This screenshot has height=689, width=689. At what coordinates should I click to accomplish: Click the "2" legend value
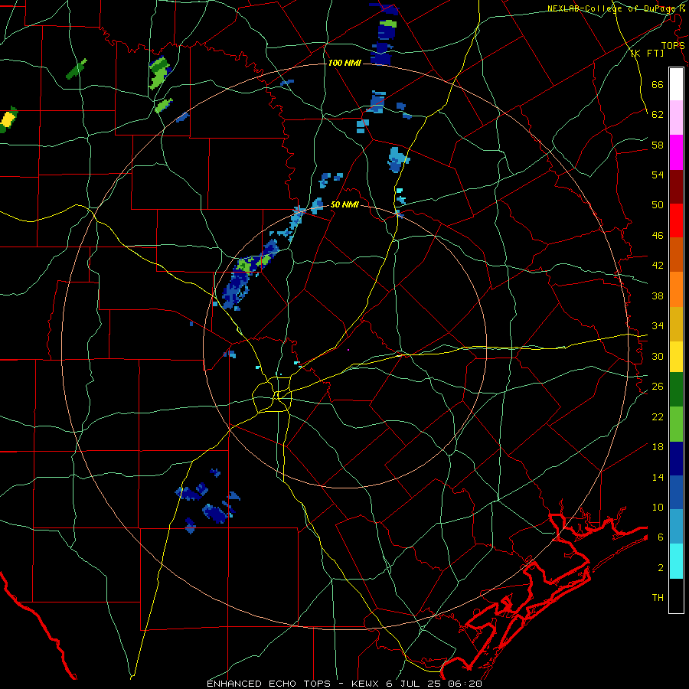coord(661,567)
